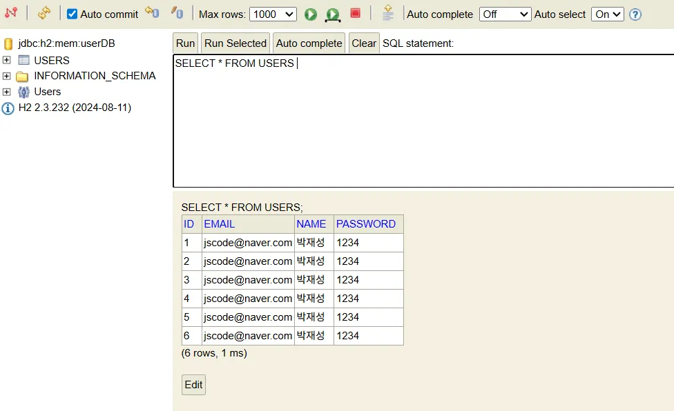Viewport: 674px width, 411px height.
Task: Click the EMAIL column header
Action: [x=248, y=224]
